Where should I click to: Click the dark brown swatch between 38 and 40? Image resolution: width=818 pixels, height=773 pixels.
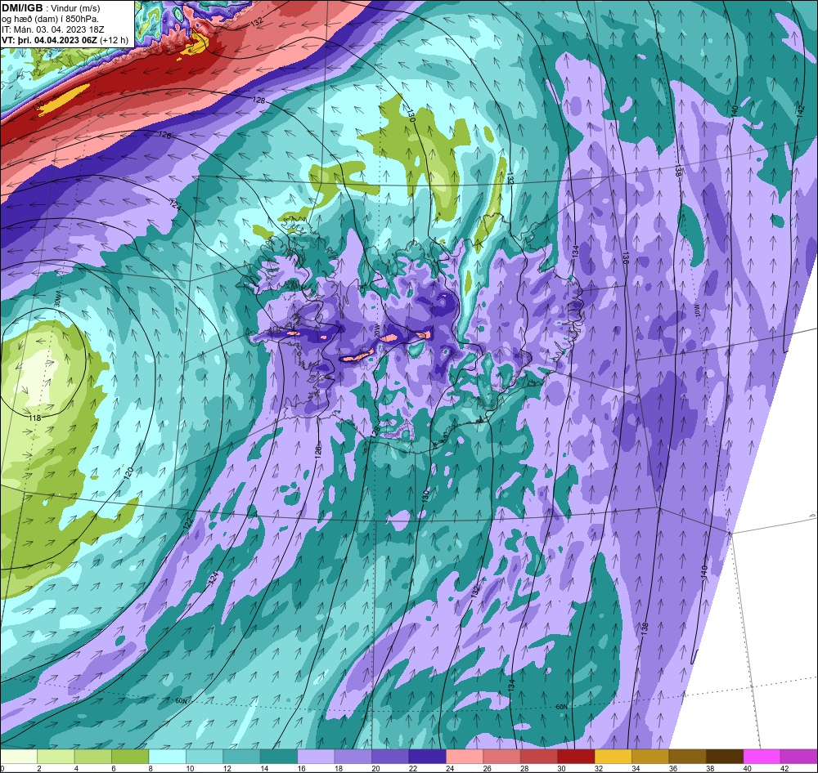tap(725, 757)
